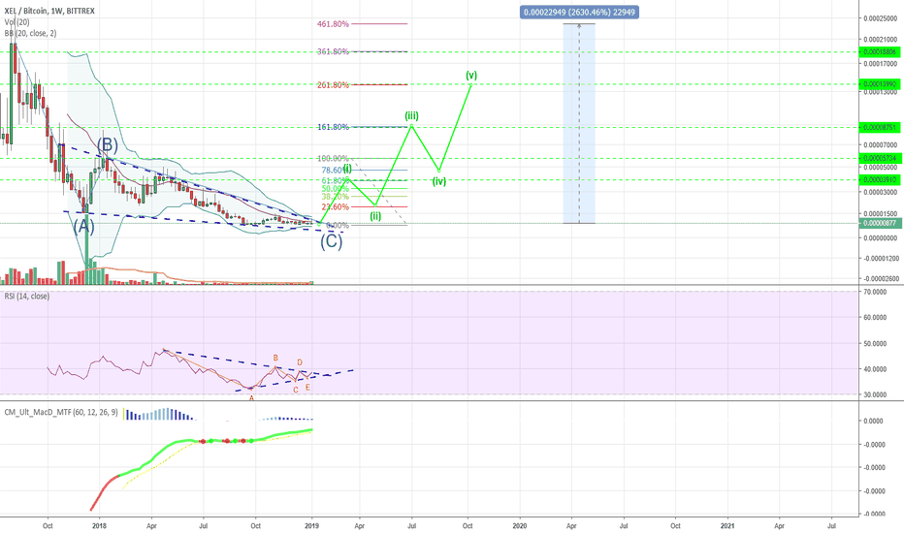Click the 2021 date on time axis
The image size is (904, 533).
pos(727,525)
